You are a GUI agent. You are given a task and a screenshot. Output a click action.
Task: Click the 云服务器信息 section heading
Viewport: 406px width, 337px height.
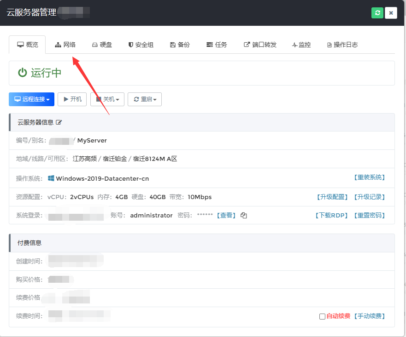point(35,122)
